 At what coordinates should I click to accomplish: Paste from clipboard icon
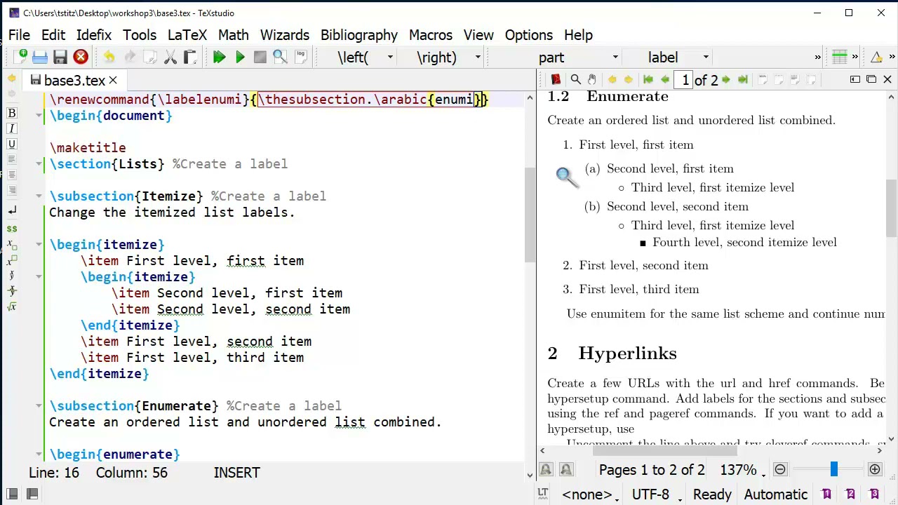click(x=190, y=58)
